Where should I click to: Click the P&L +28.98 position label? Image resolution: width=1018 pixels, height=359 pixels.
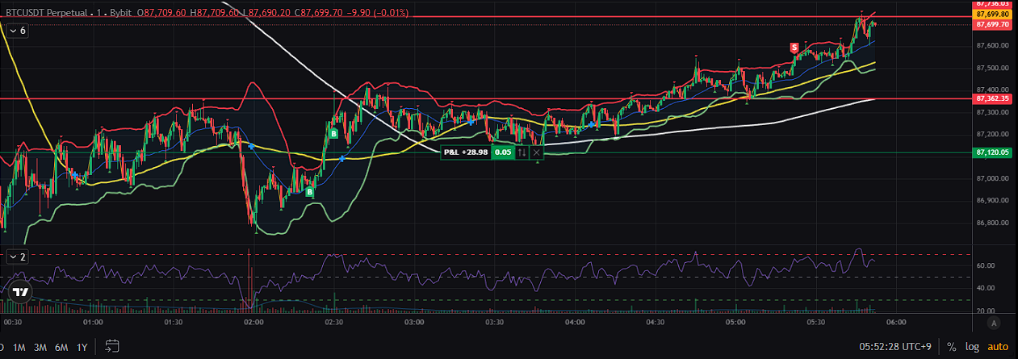point(466,152)
